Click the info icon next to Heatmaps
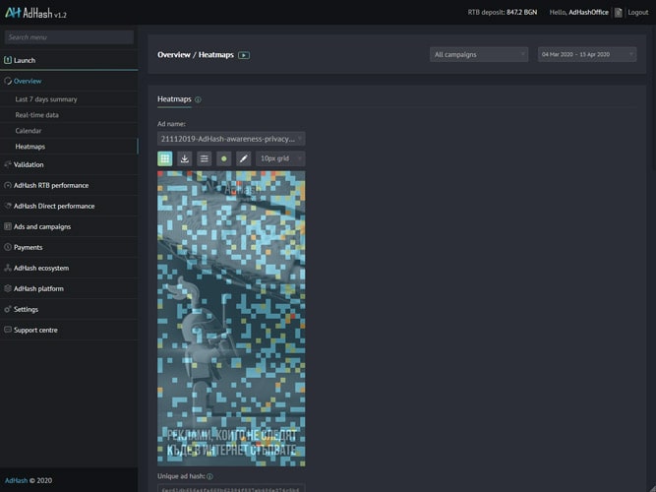The image size is (656, 492). (x=198, y=99)
